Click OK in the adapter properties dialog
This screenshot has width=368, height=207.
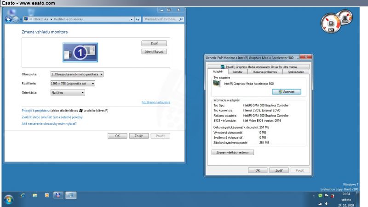258,170
